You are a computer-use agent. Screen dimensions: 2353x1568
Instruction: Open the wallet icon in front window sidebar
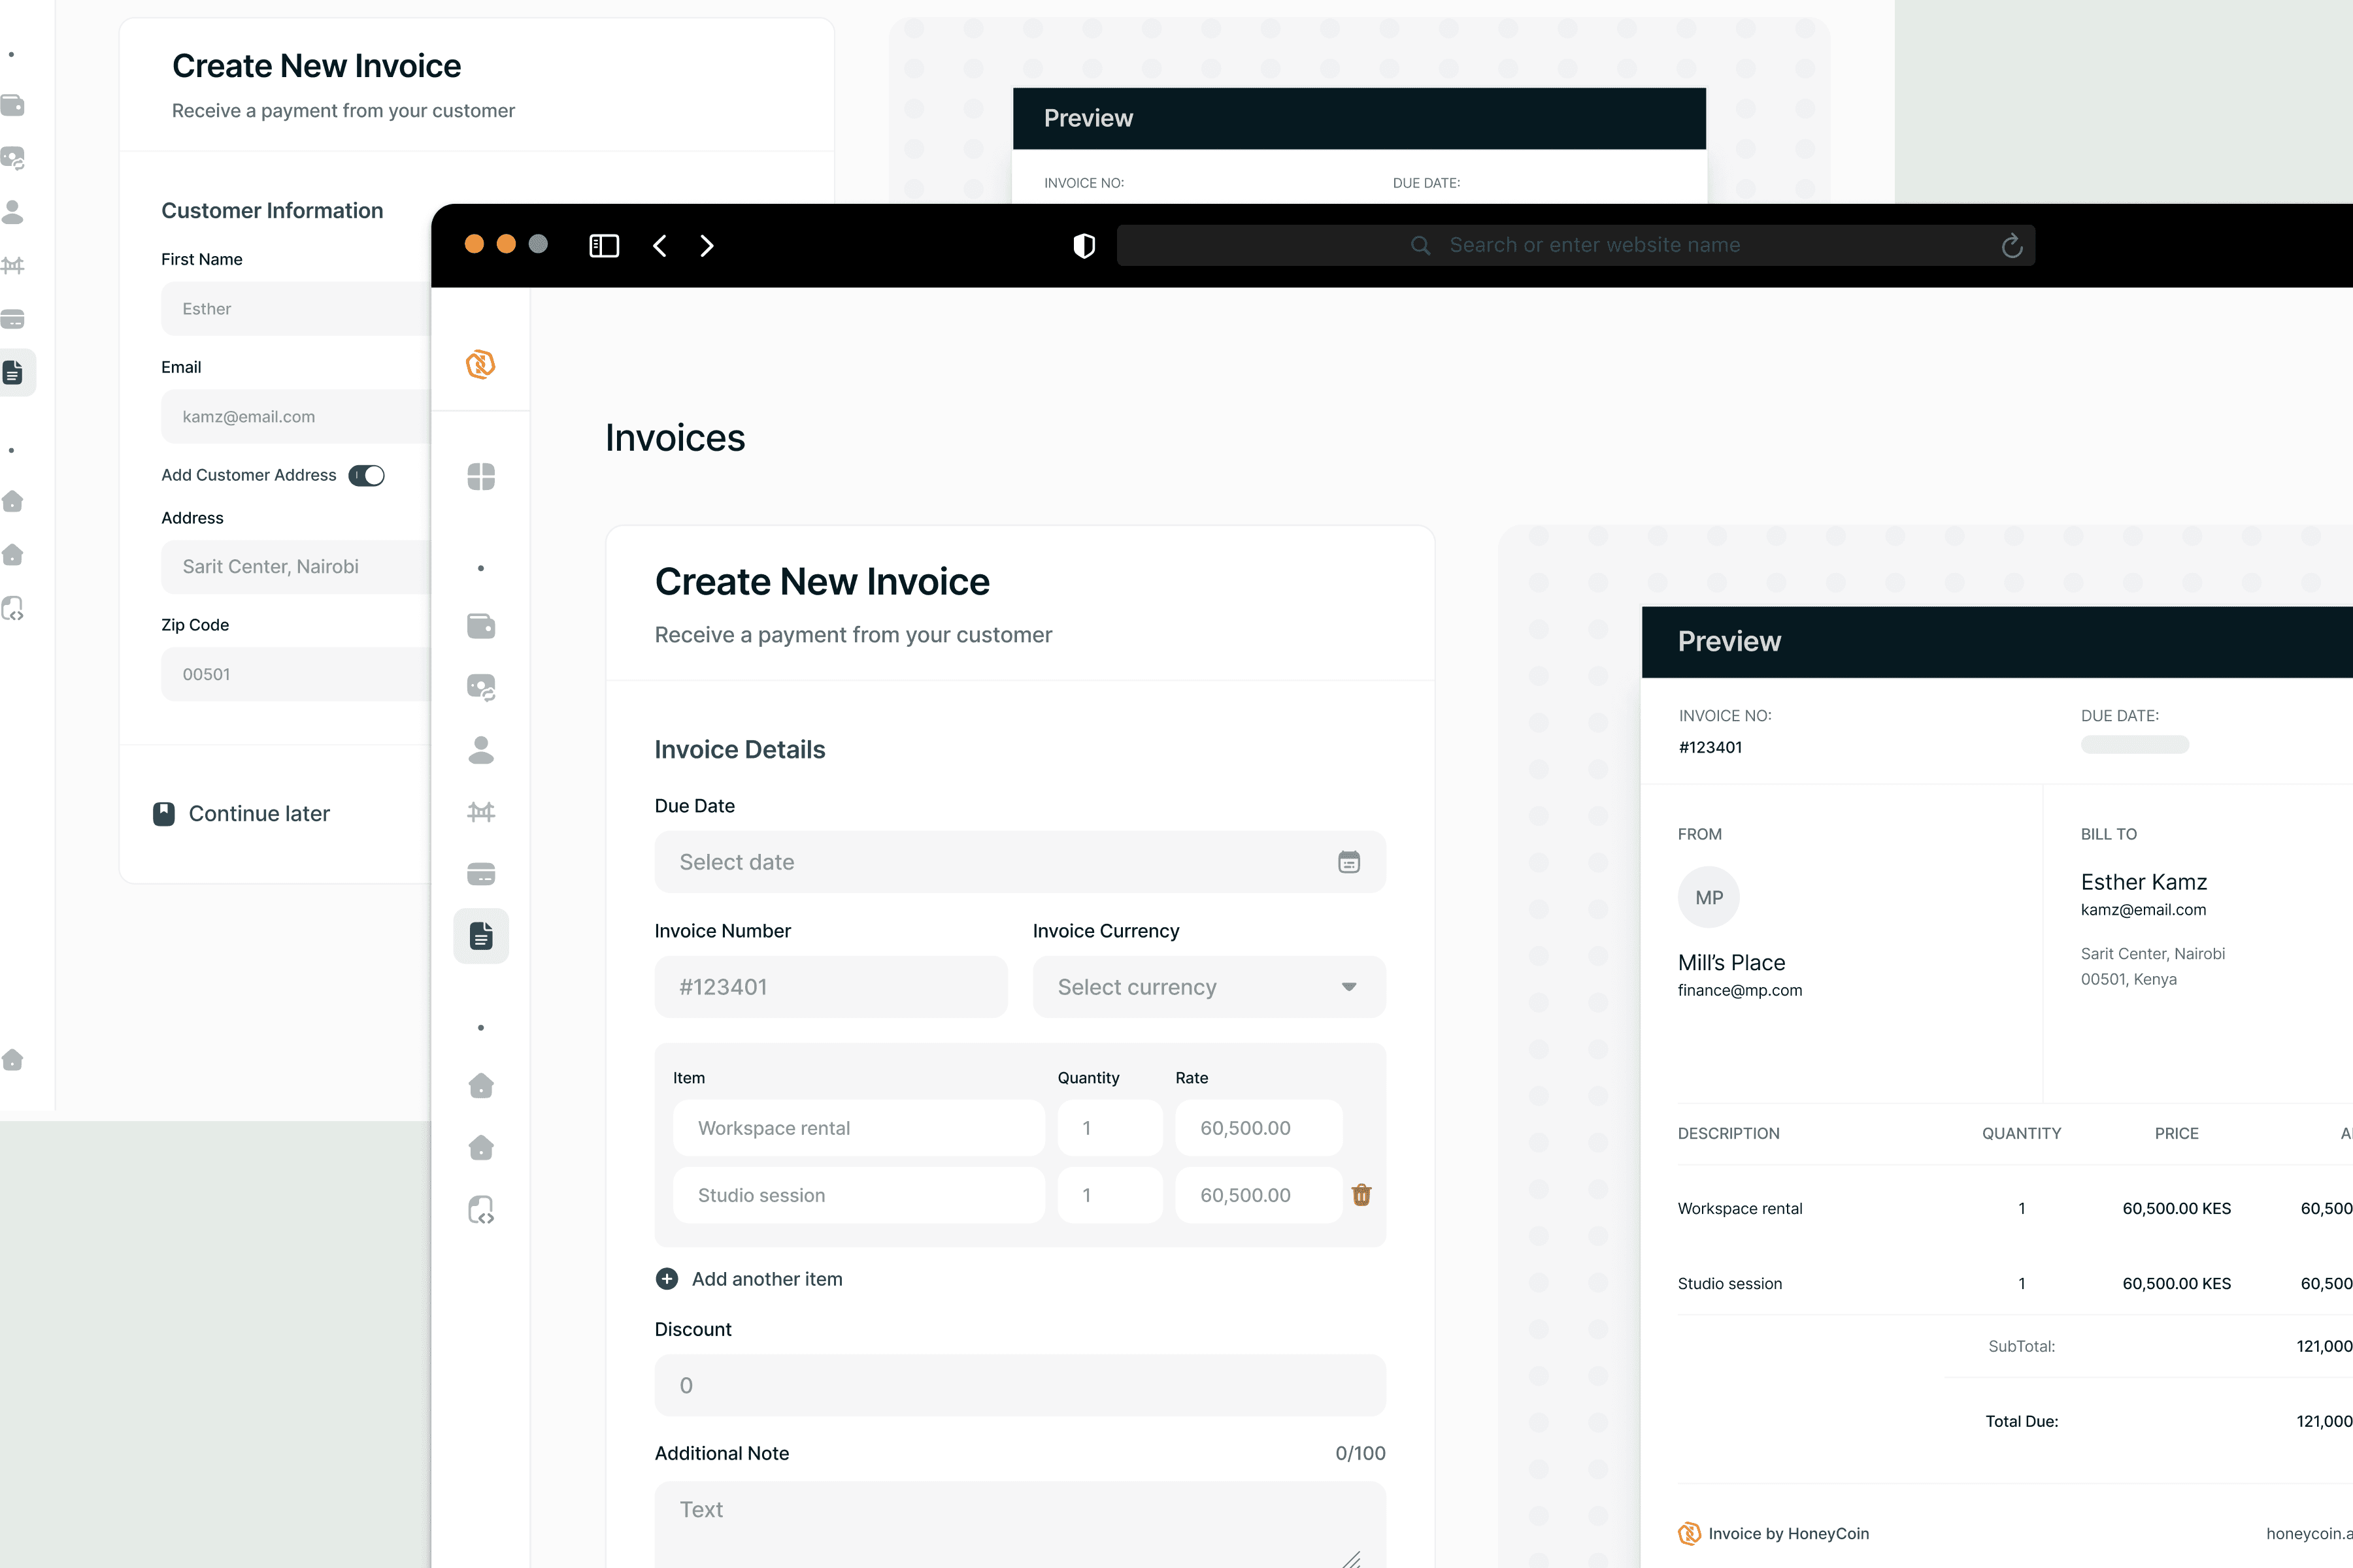tap(481, 626)
